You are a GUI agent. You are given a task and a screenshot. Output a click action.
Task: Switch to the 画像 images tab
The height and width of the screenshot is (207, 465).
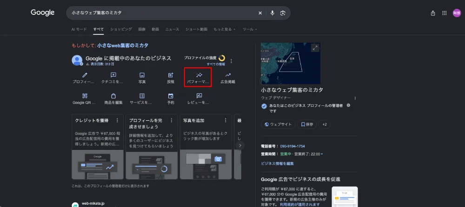[x=142, y=29]
